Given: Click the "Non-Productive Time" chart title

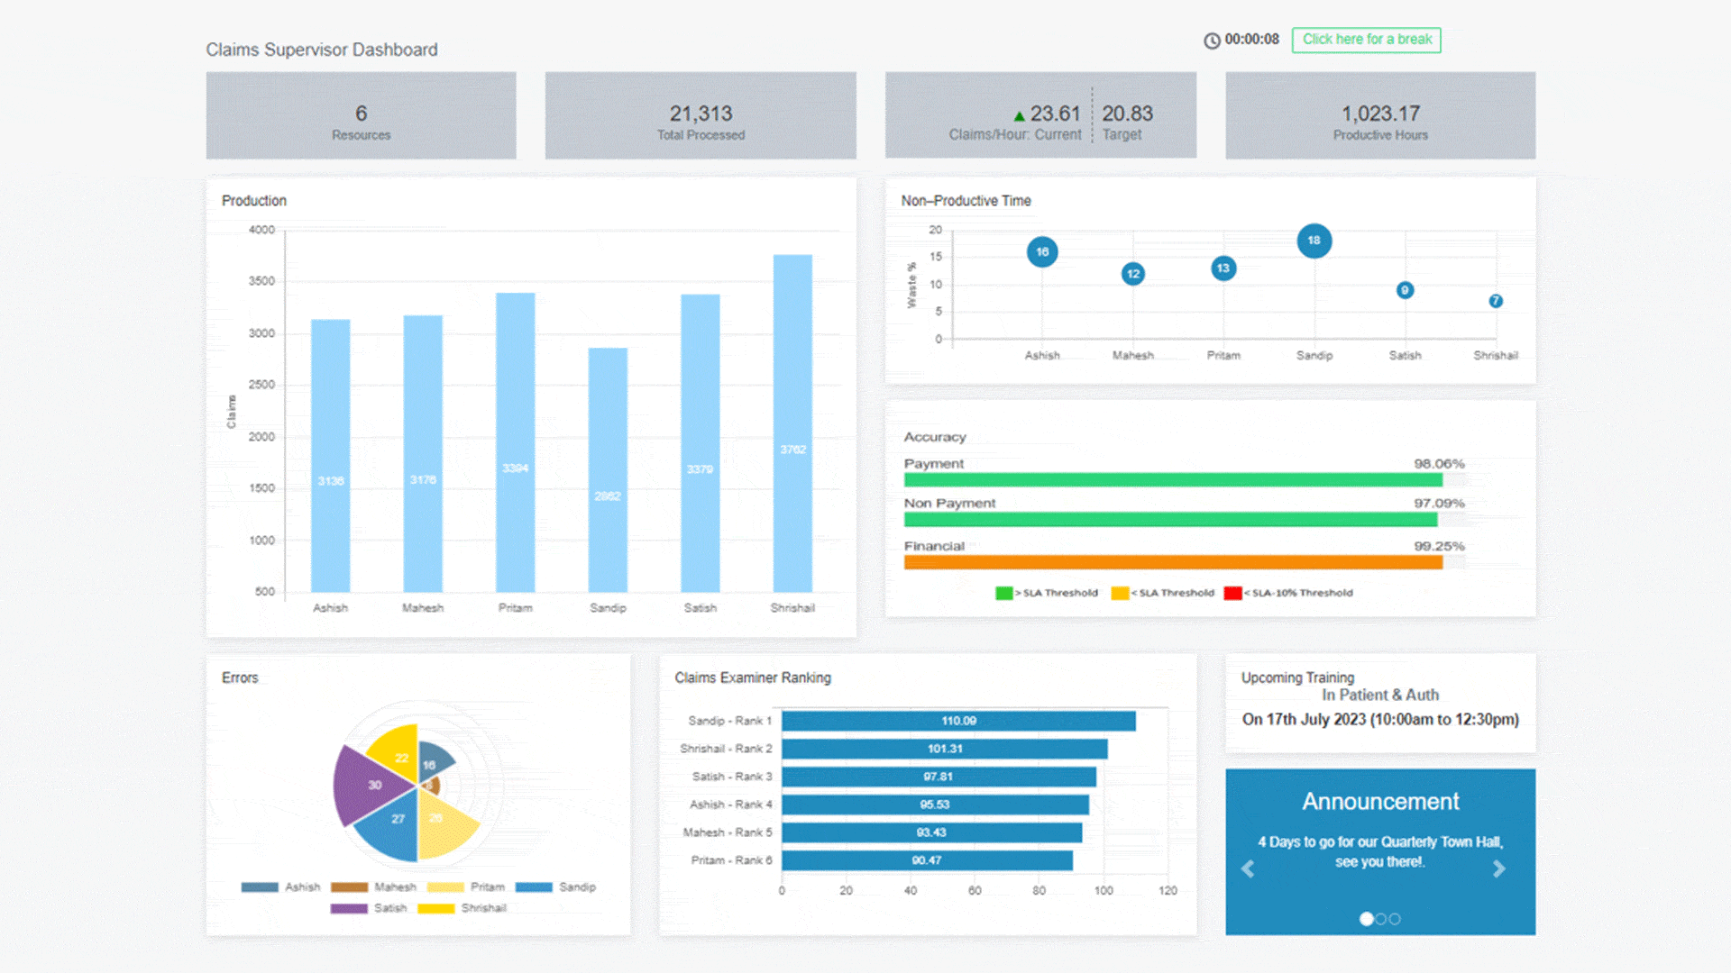Looking at the screenshot, I should tap(966, 201).
